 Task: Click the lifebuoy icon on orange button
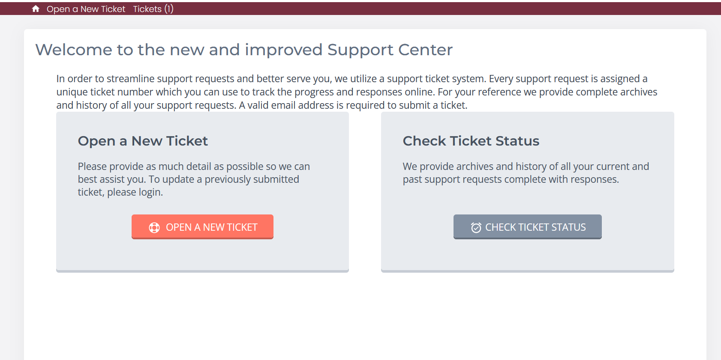pyautogui.click(x=154, y=228)
